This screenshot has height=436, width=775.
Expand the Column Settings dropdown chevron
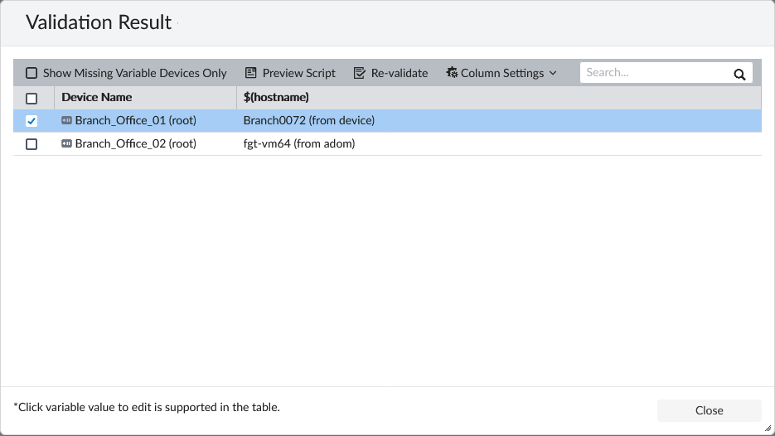click(553, 73)
